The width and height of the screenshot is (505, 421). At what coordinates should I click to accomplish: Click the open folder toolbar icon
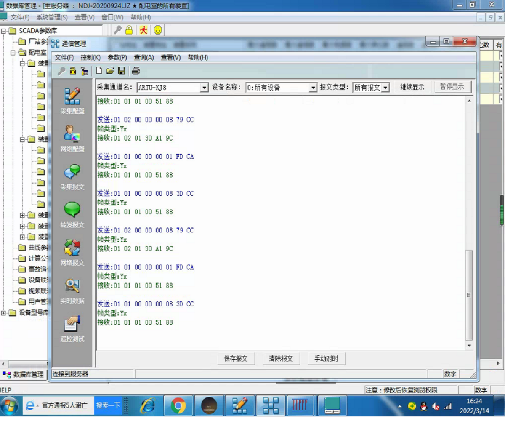coord(110,70)
